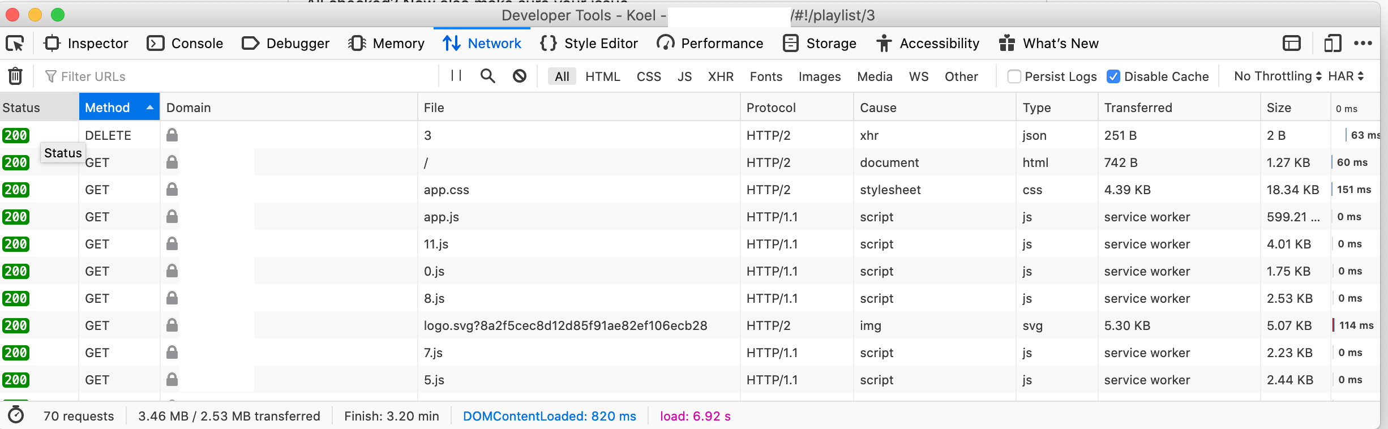Click the dock-to-side panel layout icon
1388x429 pixels.
(1291, 44)
